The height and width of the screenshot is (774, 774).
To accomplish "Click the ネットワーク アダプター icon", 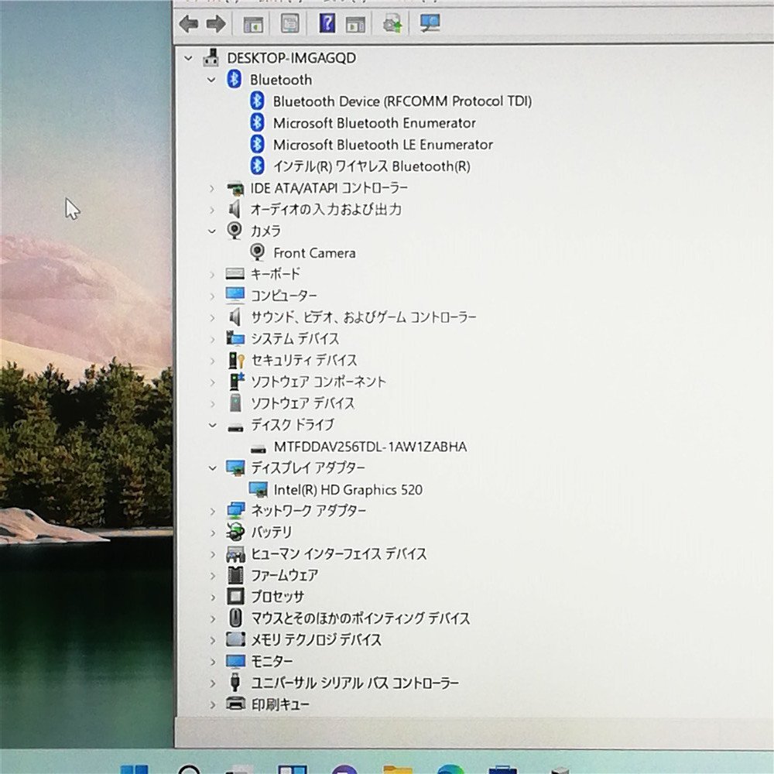I will 235,511.
